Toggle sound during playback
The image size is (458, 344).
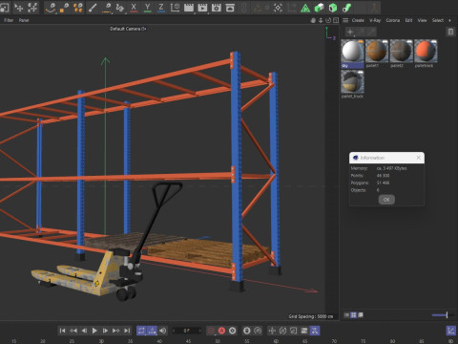tap(163, 331)
